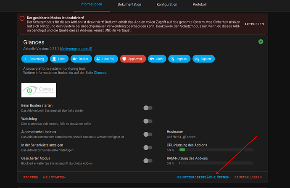Click 'A cross-platform system monitoring tool.' text

click(x=54, y=68)
